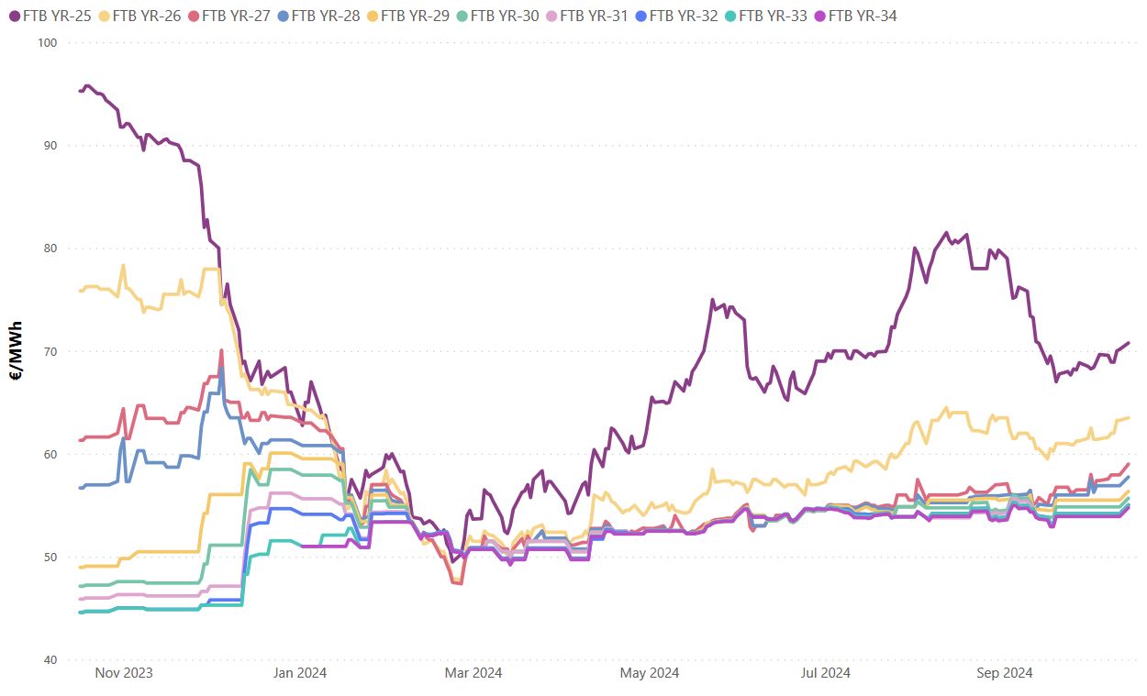Click the purple FTB YR-25 legend dot
1147x696 pixels.
click(x=13, y=17)
